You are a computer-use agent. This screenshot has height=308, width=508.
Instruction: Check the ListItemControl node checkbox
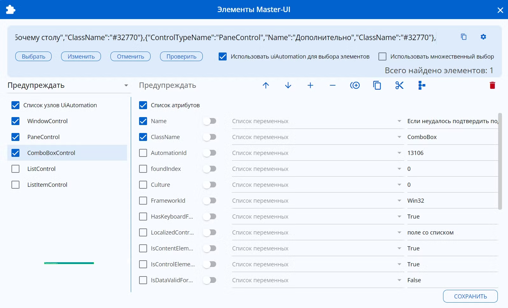tap(15, 185)
